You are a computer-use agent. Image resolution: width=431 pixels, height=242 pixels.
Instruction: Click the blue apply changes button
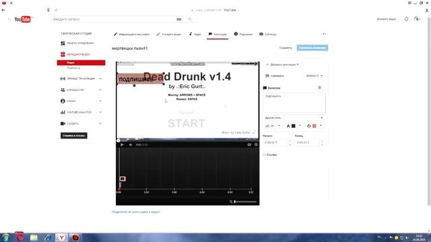[x=312, y=48]
